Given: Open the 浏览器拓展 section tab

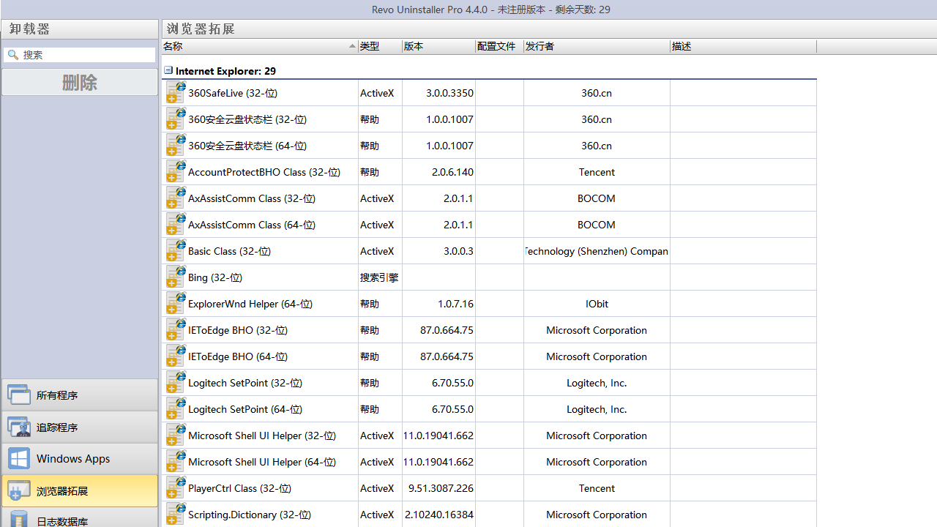Looking at the screenshot, I should pyautogui.click(x=79, y=491).
